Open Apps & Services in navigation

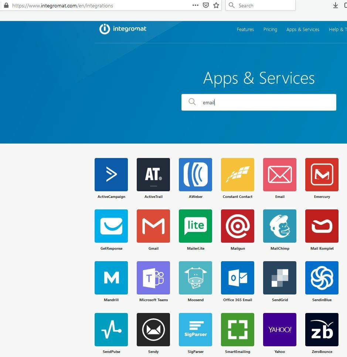[303, 29]
